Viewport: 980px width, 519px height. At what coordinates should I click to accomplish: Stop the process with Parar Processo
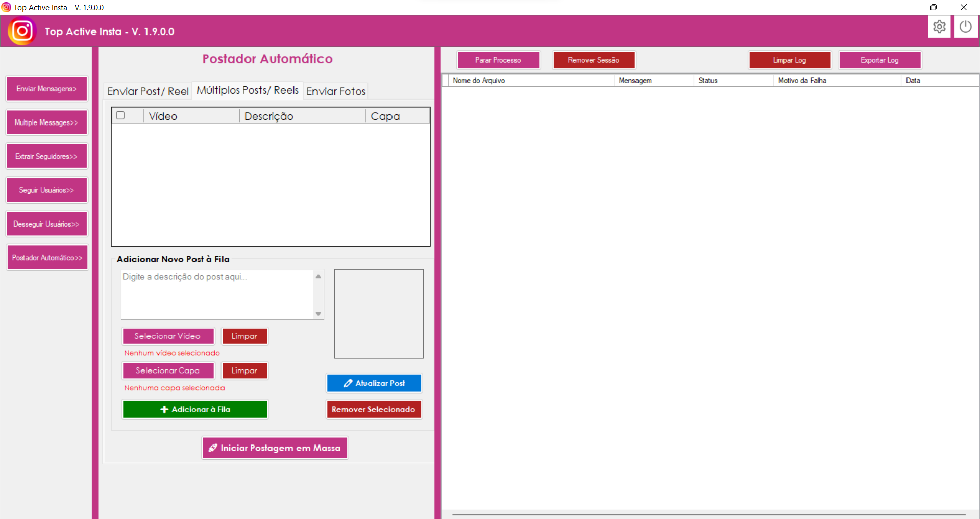498,60
